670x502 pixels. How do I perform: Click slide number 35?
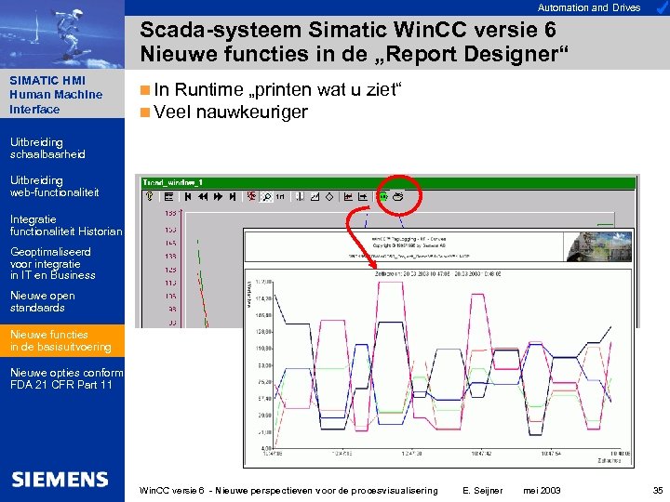coord(658,490)
